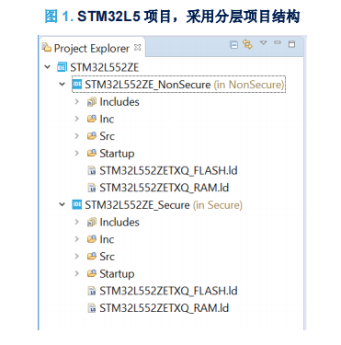Click the Includes icon under Secure project
Viewport: 341px width, 345px height.
(92, 222)
